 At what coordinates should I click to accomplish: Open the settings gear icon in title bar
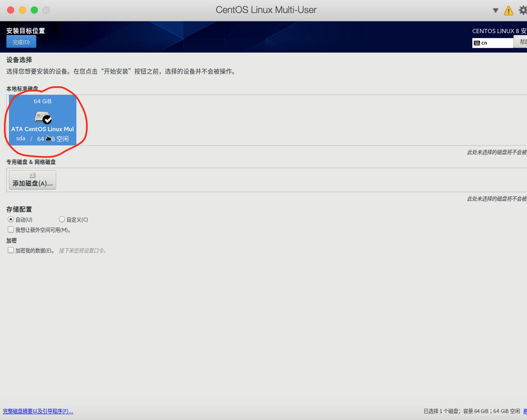coord(523,10)
